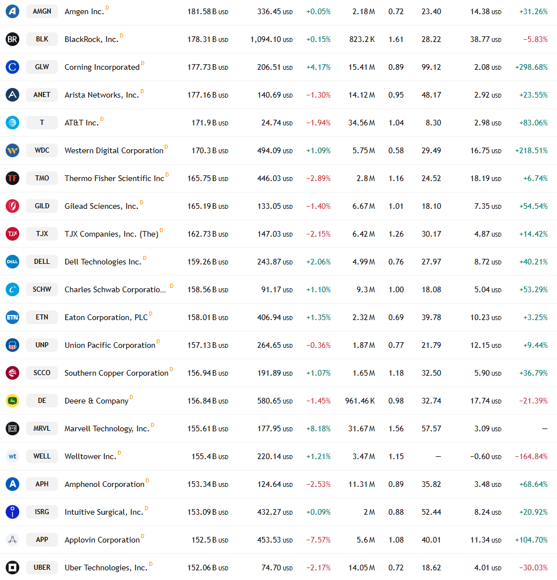Click the Deere & Company logo icon
Screen dimensions: 557x580
[12, 401]
